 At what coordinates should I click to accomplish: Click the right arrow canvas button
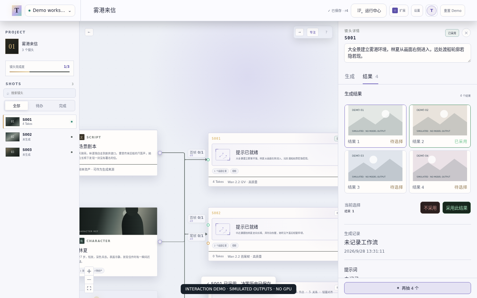299,32
